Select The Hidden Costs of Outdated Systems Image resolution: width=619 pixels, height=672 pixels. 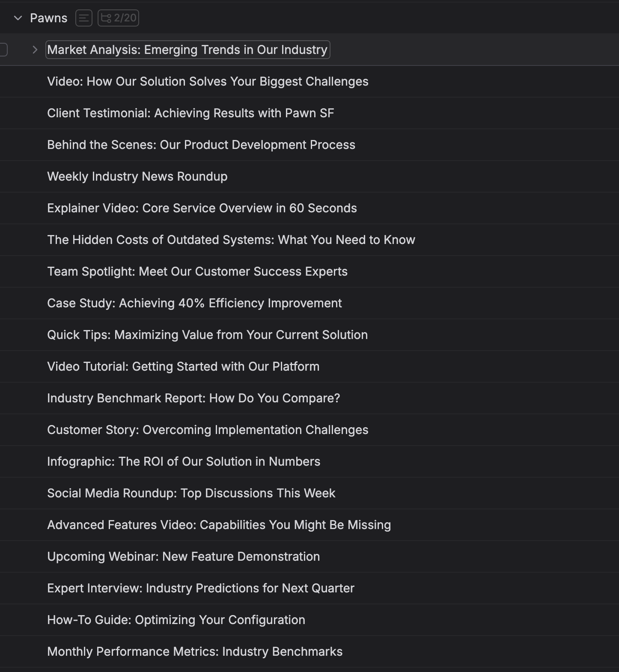[x=231, y=240]
